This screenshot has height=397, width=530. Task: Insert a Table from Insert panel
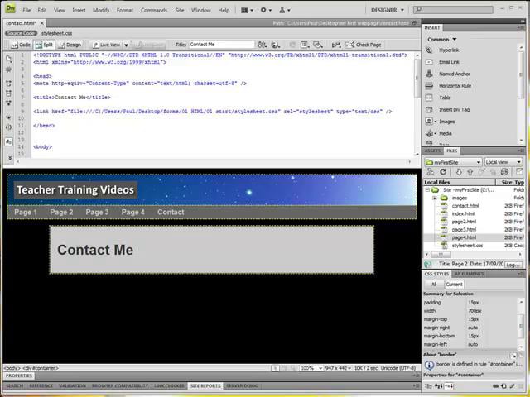pos(445,98)
